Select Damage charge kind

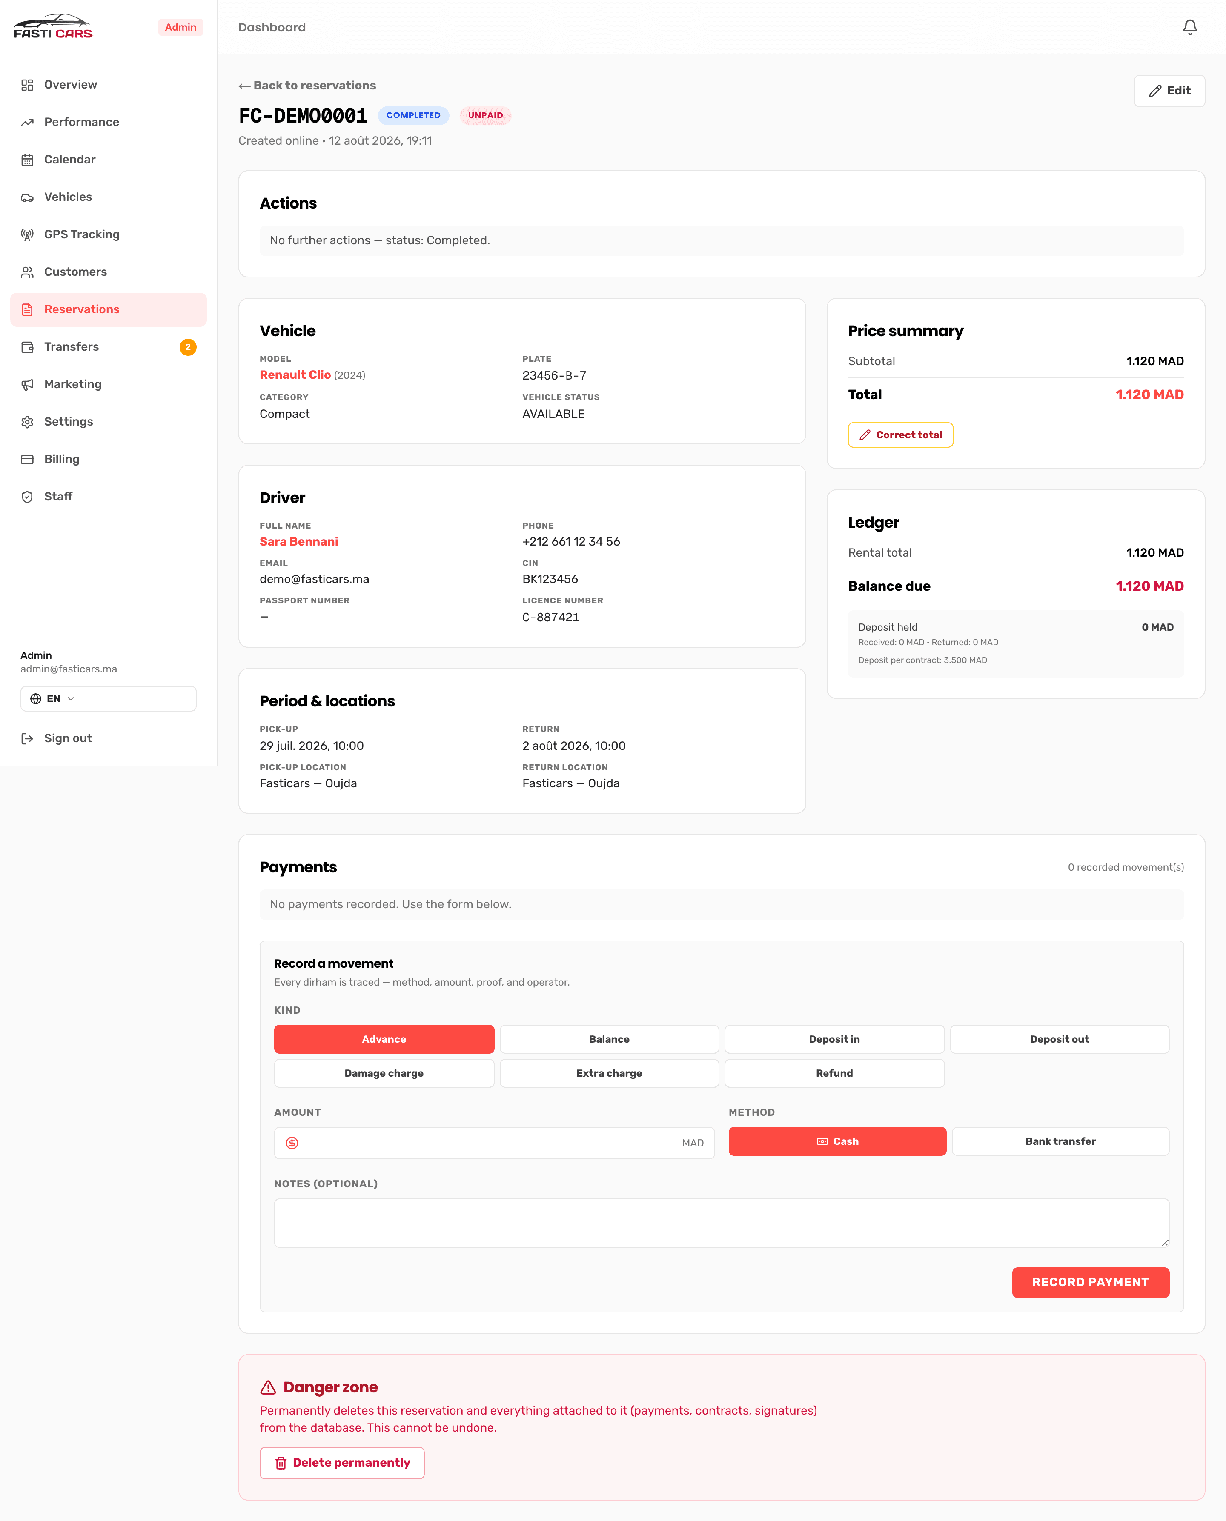pos(384,1072)
